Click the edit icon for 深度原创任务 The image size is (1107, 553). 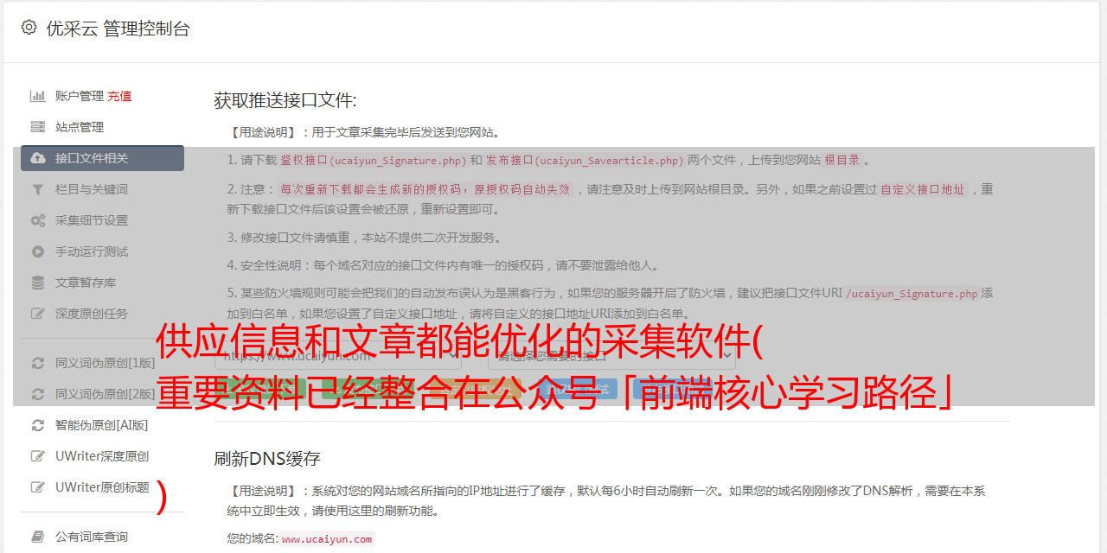(38, 314)
